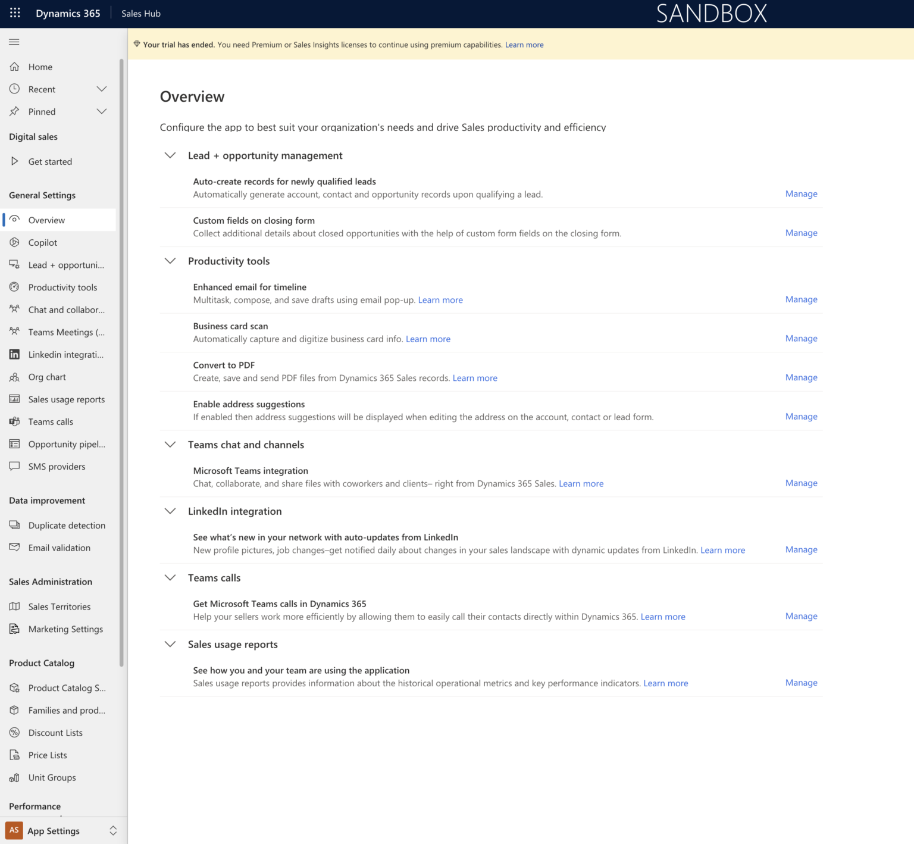Expand the Pinned dropdown chevron
914x844 pixels.
click(102, 111)
